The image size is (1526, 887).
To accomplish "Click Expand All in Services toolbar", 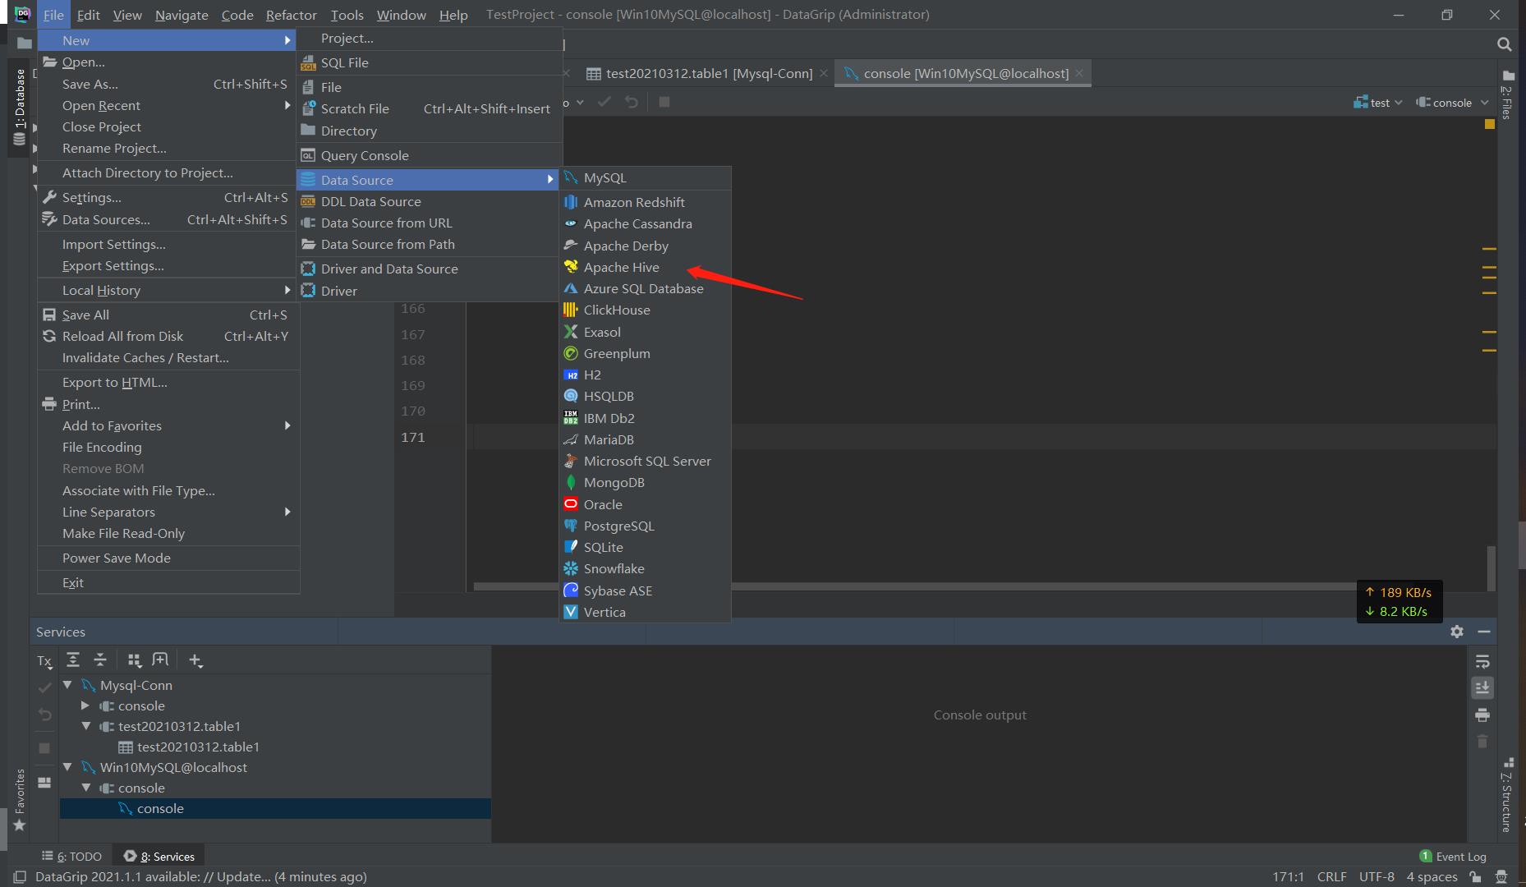I will (x=73, y=660).
